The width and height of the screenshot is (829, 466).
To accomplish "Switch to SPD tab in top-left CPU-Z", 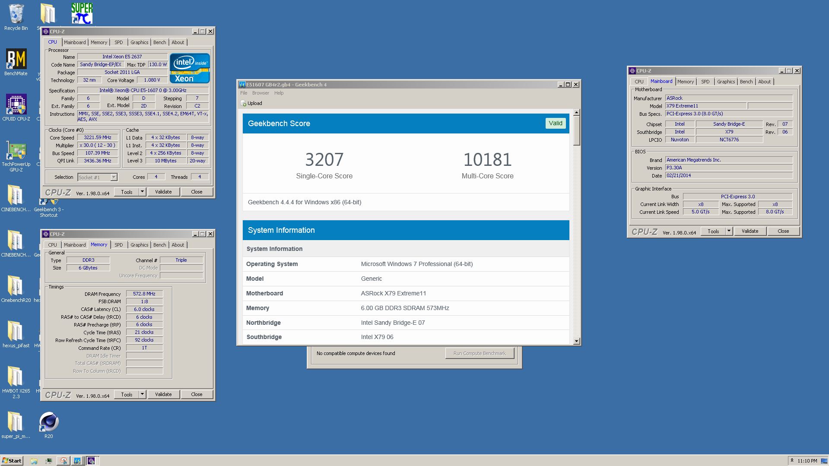I will [119, 42].
